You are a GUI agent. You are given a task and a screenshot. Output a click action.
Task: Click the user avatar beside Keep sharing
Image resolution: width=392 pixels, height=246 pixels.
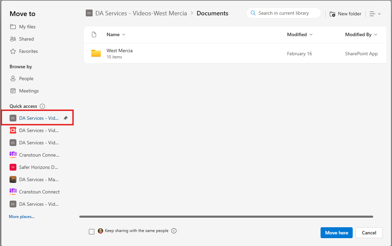coord(100,231)
